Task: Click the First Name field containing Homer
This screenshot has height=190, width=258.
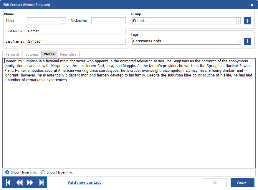Action: [76, 31]
